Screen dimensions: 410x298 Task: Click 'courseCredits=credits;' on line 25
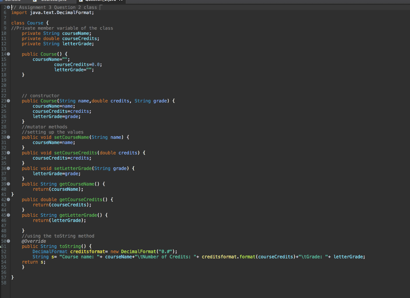[62, 111]
